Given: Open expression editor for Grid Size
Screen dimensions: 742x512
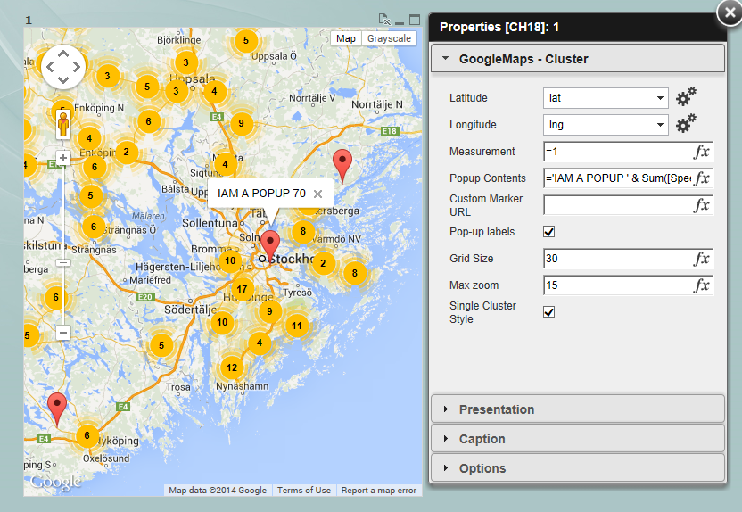Looking at the screenshot, I should (x=702, y=259).
